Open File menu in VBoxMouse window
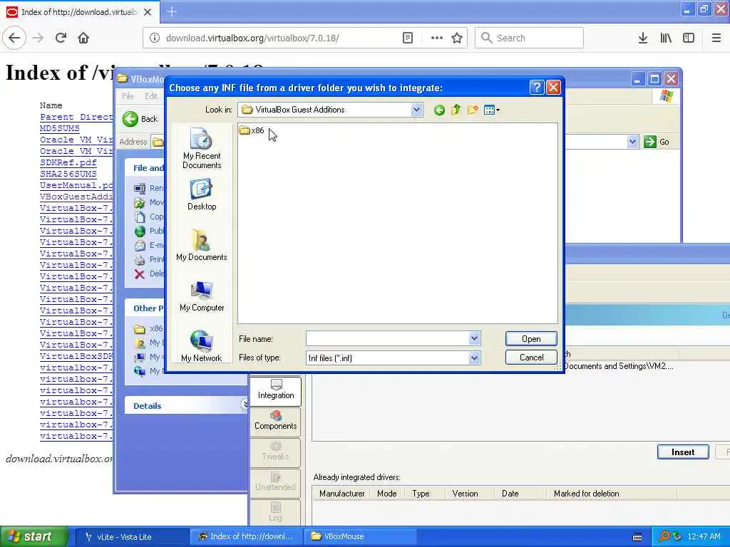This screenshot has height=547, width=730. coord(127,96)
